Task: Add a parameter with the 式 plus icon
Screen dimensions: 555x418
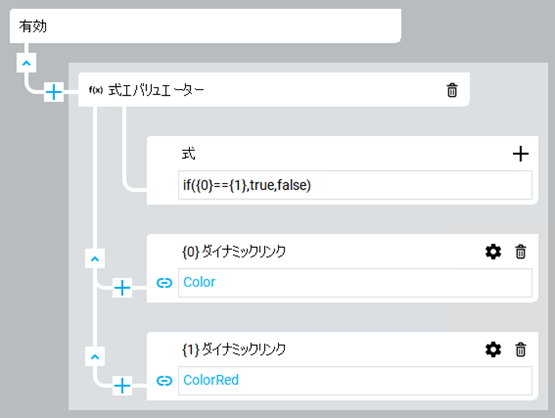Action: (x=521, y=154)
